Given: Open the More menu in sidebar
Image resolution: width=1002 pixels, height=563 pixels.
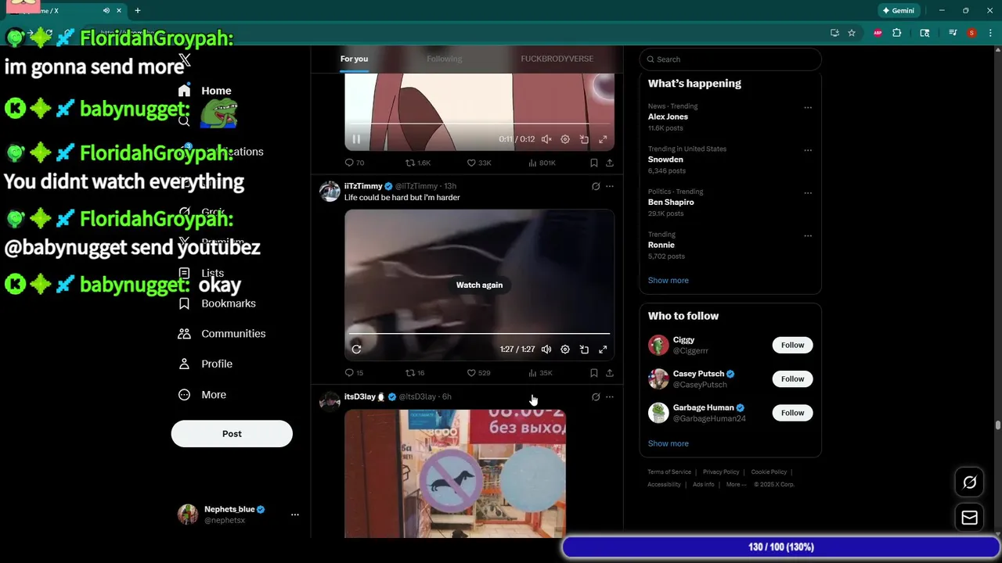Looking at the screenshot, I should [x=202, y=395].
